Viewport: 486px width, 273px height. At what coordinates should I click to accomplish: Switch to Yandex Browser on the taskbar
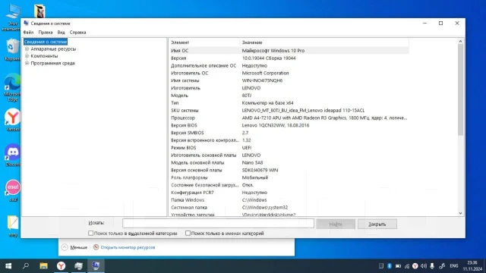pos(61,266)
